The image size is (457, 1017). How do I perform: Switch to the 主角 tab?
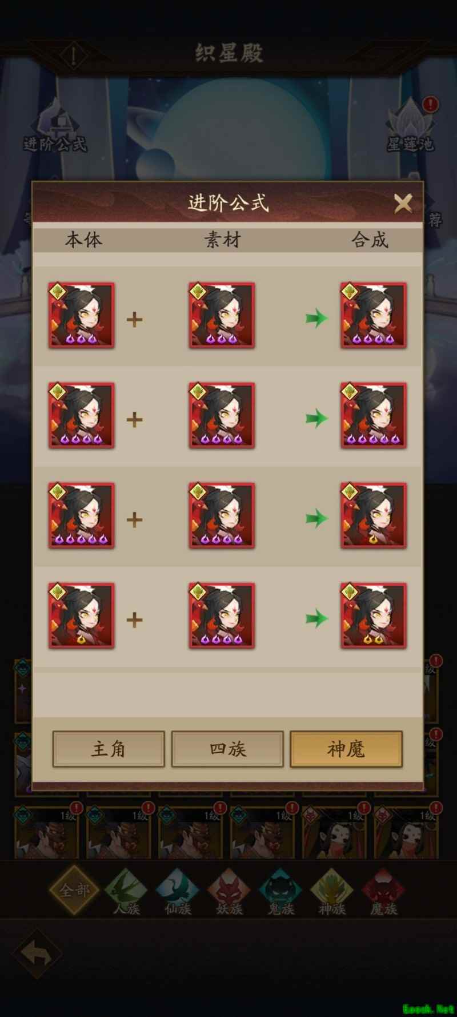click(x=109, y=749)
